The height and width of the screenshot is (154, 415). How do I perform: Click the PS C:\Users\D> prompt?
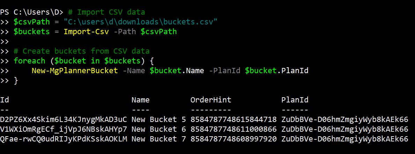click(31, 12)
